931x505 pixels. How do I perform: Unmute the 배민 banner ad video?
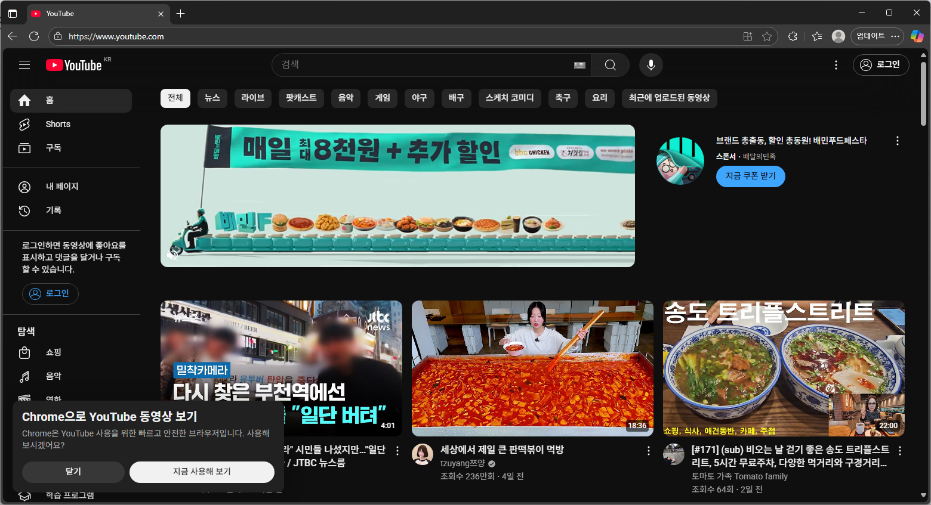[173, 256]
